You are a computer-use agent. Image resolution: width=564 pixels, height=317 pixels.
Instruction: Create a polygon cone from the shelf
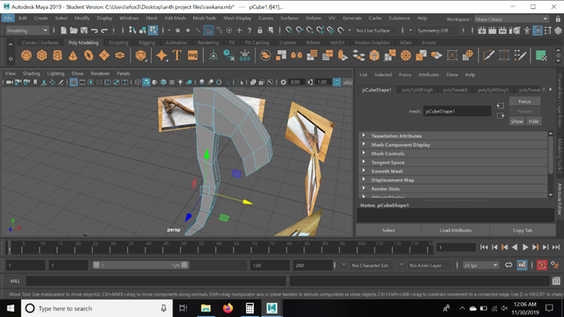pyautogui.click(x=73, y=55)
